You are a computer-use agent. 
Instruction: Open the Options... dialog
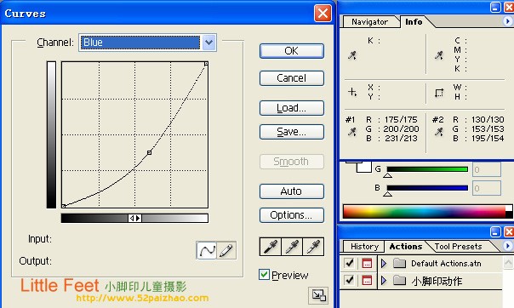click(292, 215)
